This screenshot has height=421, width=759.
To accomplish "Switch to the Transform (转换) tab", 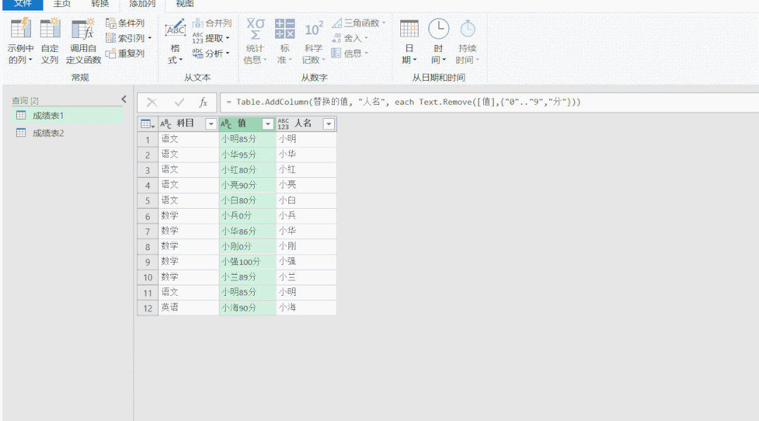I will pos(100,4).
